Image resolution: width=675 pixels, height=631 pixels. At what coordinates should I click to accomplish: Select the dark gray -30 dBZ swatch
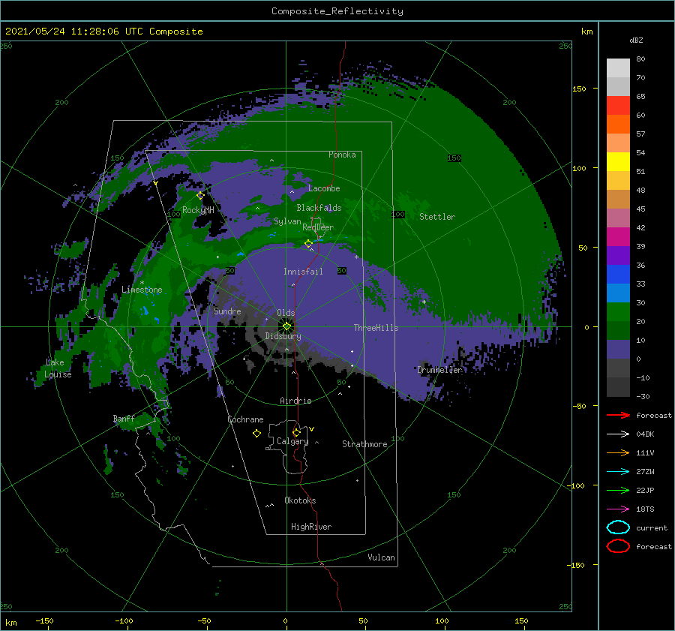(x=618, y=387)
